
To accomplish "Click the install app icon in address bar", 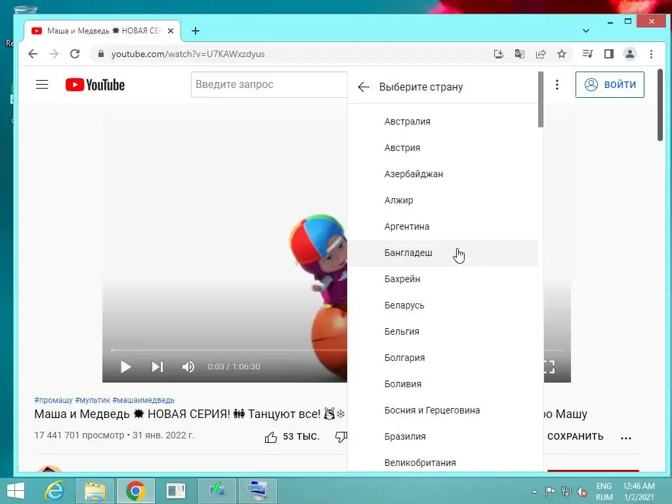I will click(x=499, y=54).
